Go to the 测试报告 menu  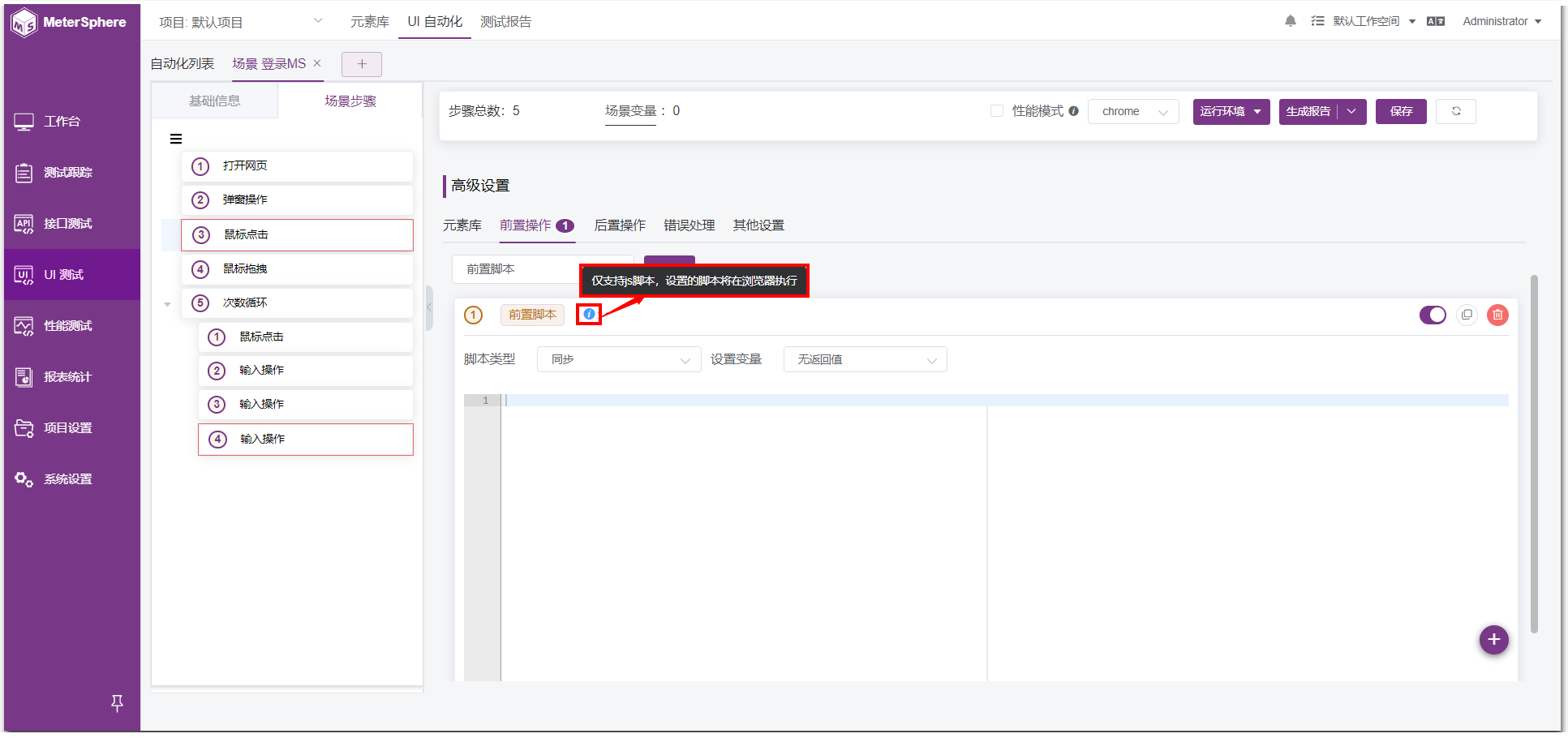click(x=506, y=22)
